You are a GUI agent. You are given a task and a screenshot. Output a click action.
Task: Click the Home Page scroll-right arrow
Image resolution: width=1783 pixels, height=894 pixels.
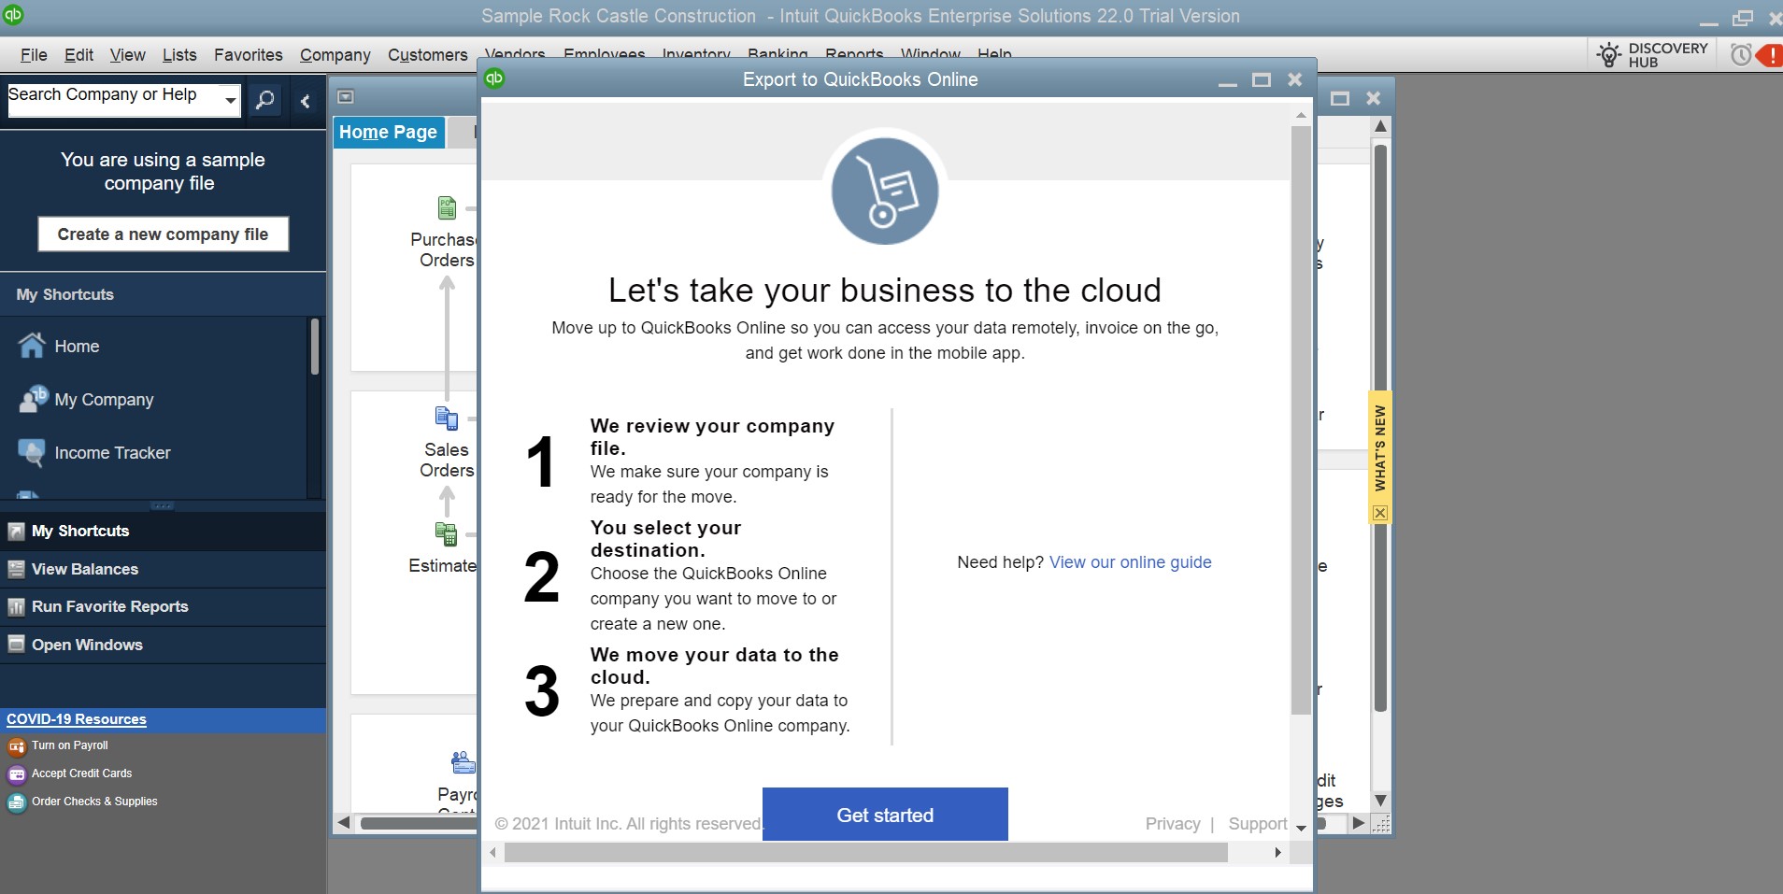[x=1358, y=823]
